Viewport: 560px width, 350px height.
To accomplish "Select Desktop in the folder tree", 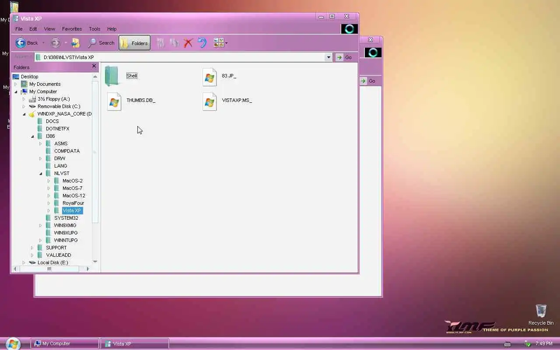I will [x=29, y=77].
